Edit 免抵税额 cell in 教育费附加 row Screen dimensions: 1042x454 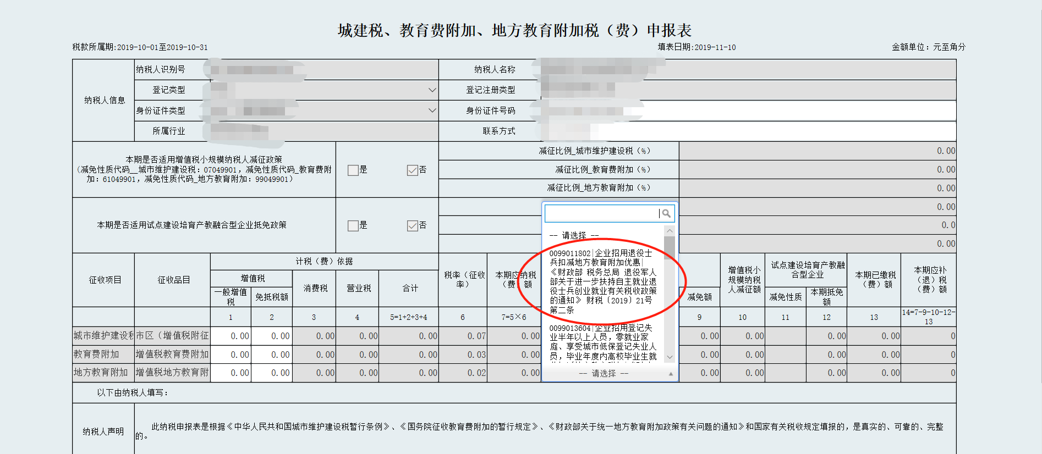(272, 355)
